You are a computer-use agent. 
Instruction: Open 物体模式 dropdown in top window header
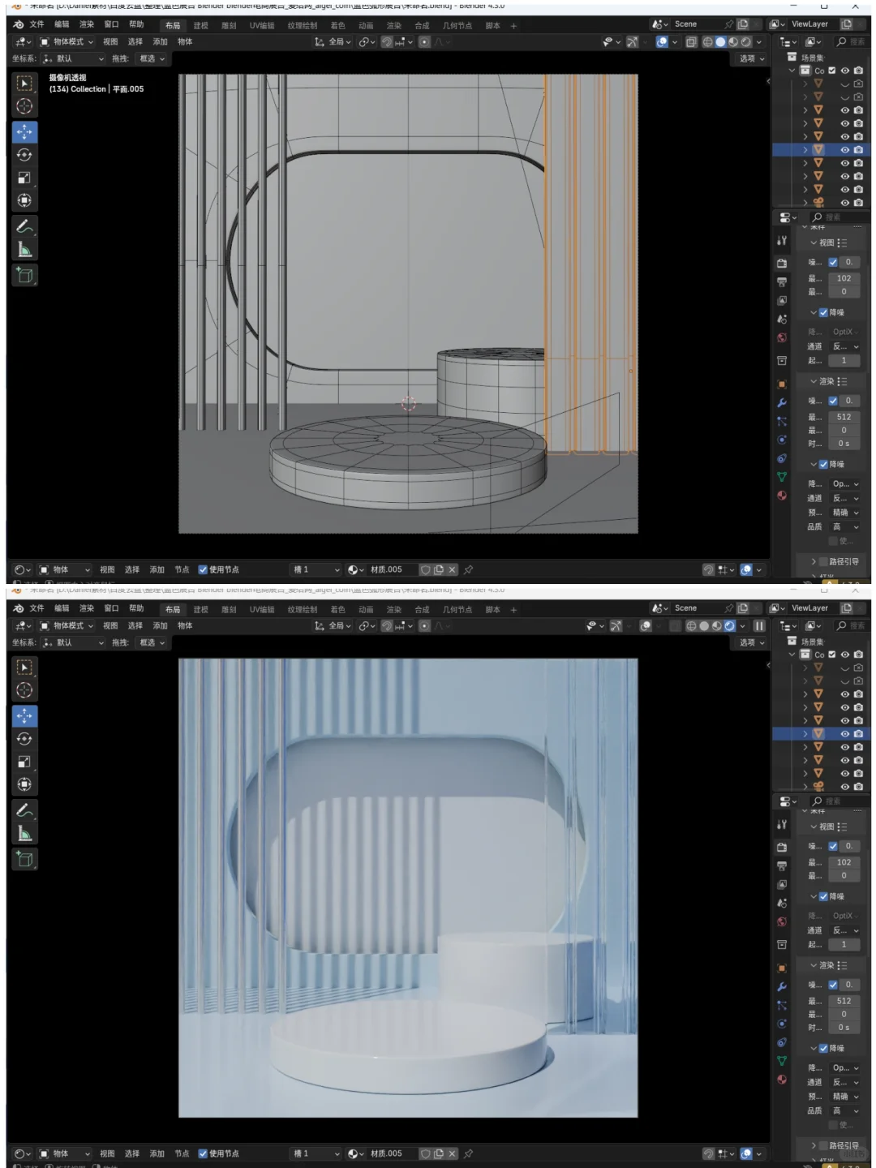pyautogui.click(x=67, y=42)
